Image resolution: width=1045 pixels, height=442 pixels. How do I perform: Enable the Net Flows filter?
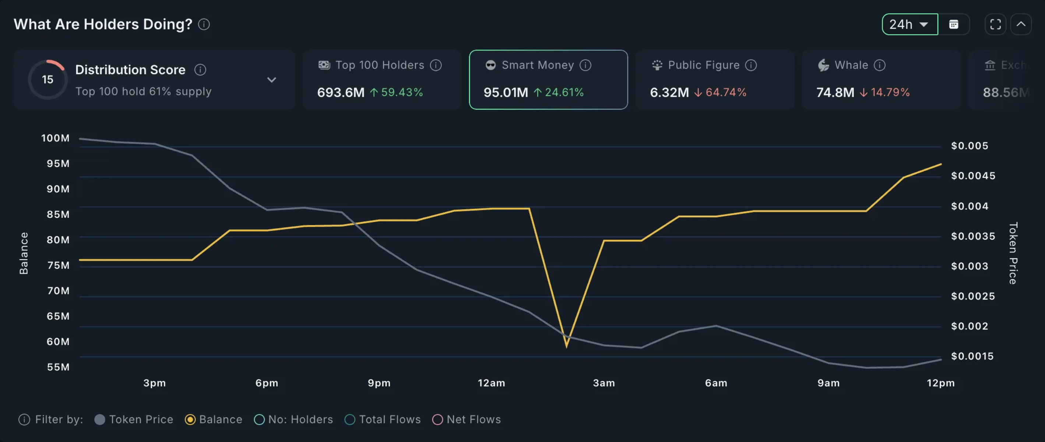pyautogui.click(x=467, y=419)
